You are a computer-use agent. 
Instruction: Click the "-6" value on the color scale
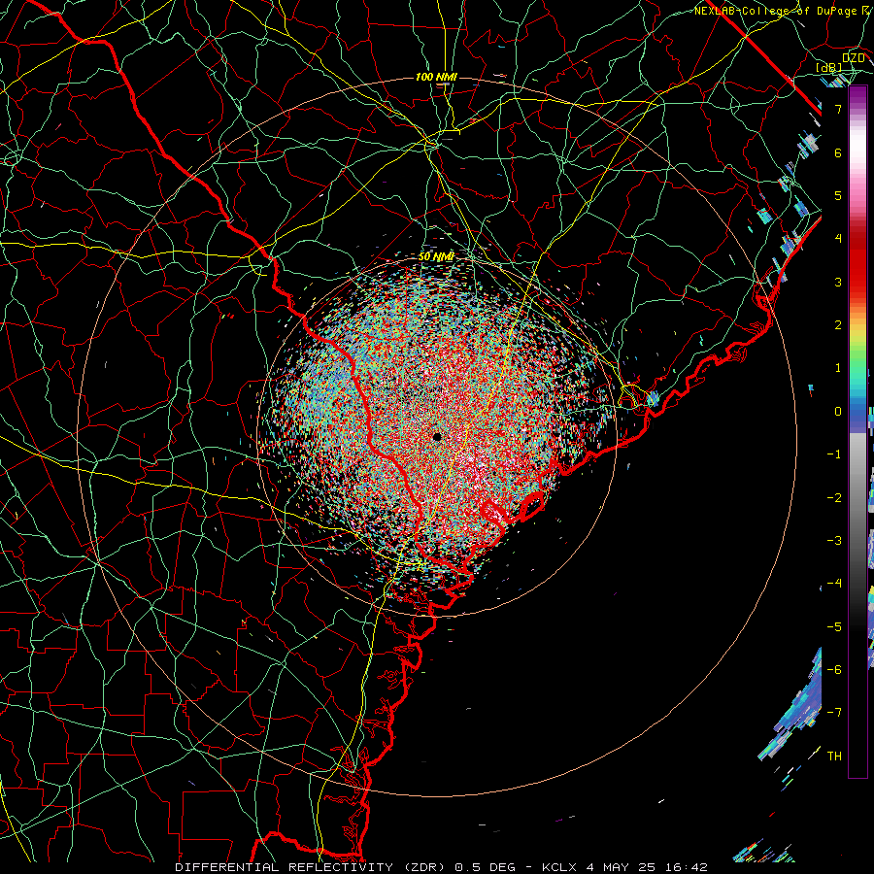834,670
